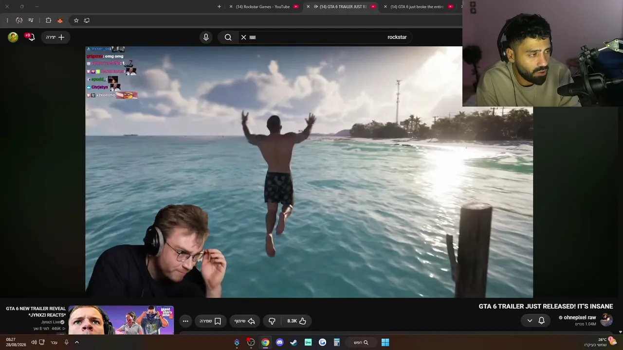Click the video title GTA 6 TRAILER JUST RELEASED
The height and width of the screenshot is (350, 623).
pos(546,306)
